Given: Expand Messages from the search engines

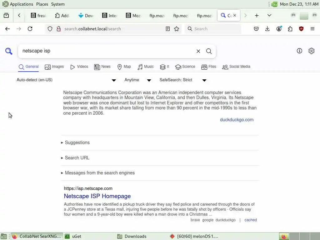Looking at the screenshot, I should (x=98, y=173).
